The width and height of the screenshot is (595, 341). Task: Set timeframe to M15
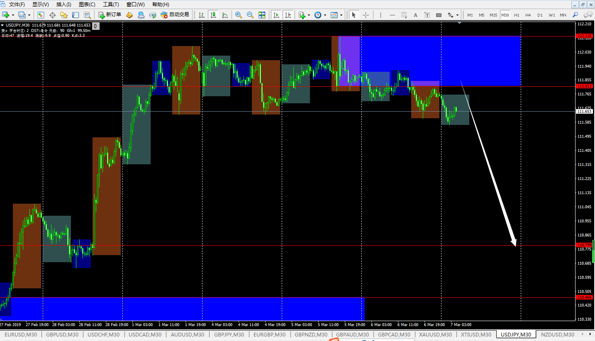(x=493, y=15)
